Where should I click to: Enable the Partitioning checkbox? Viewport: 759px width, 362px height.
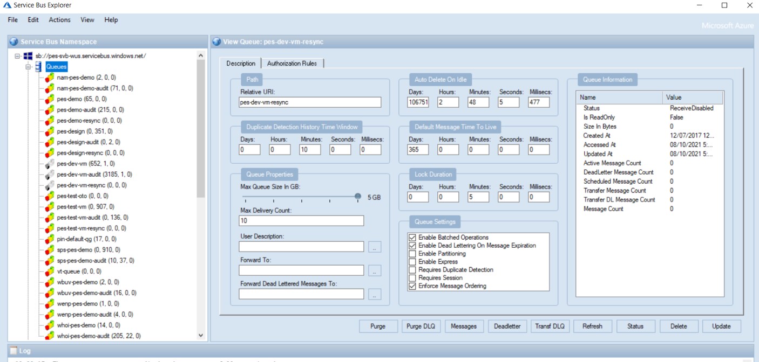click(x=412, y=254)
